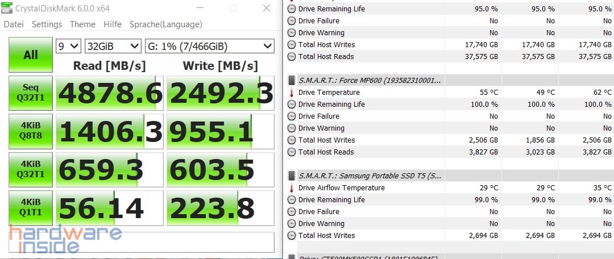Click the Samsung T5 Drive Remaining Life icon at 99.0 %
The image size is (614, 259).
(292, 200)
